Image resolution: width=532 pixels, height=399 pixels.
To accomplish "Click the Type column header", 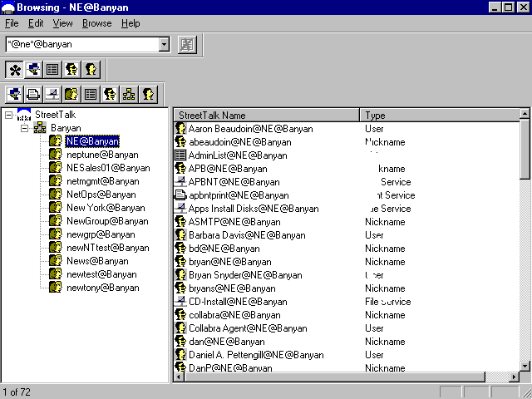I will point(439,116).
